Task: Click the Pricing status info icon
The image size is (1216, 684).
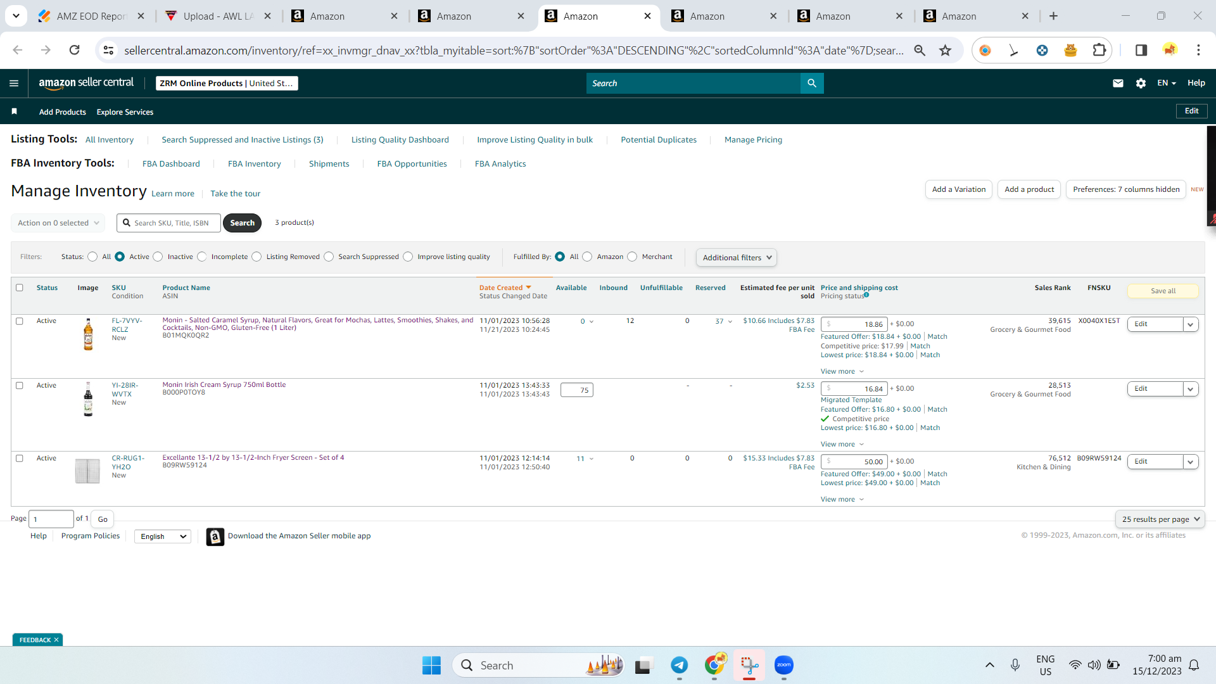Action: [x=866, y=295]
